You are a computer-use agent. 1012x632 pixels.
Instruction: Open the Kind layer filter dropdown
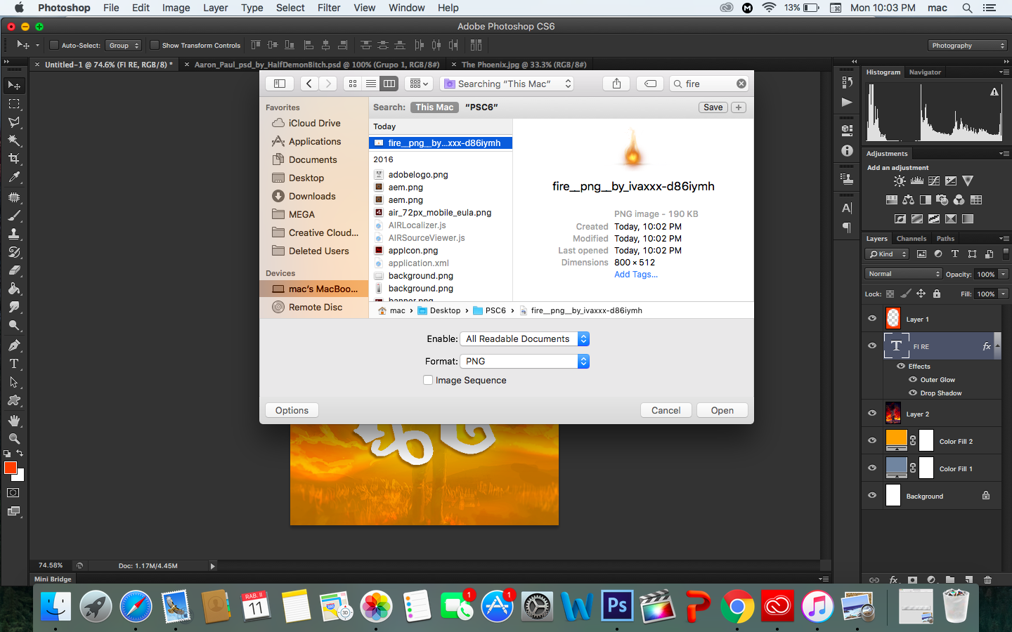888,254
